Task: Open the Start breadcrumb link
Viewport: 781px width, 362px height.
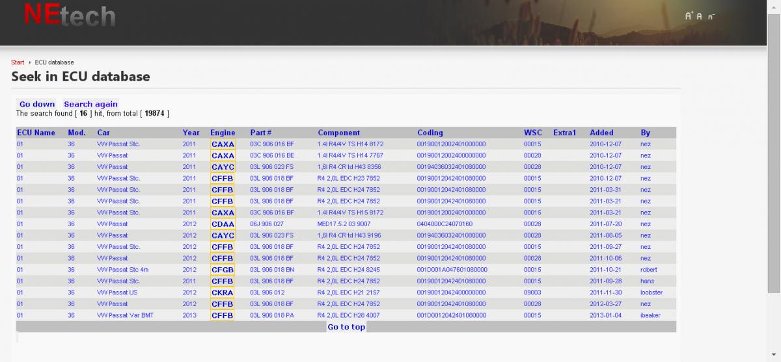Action: [18, 62]
